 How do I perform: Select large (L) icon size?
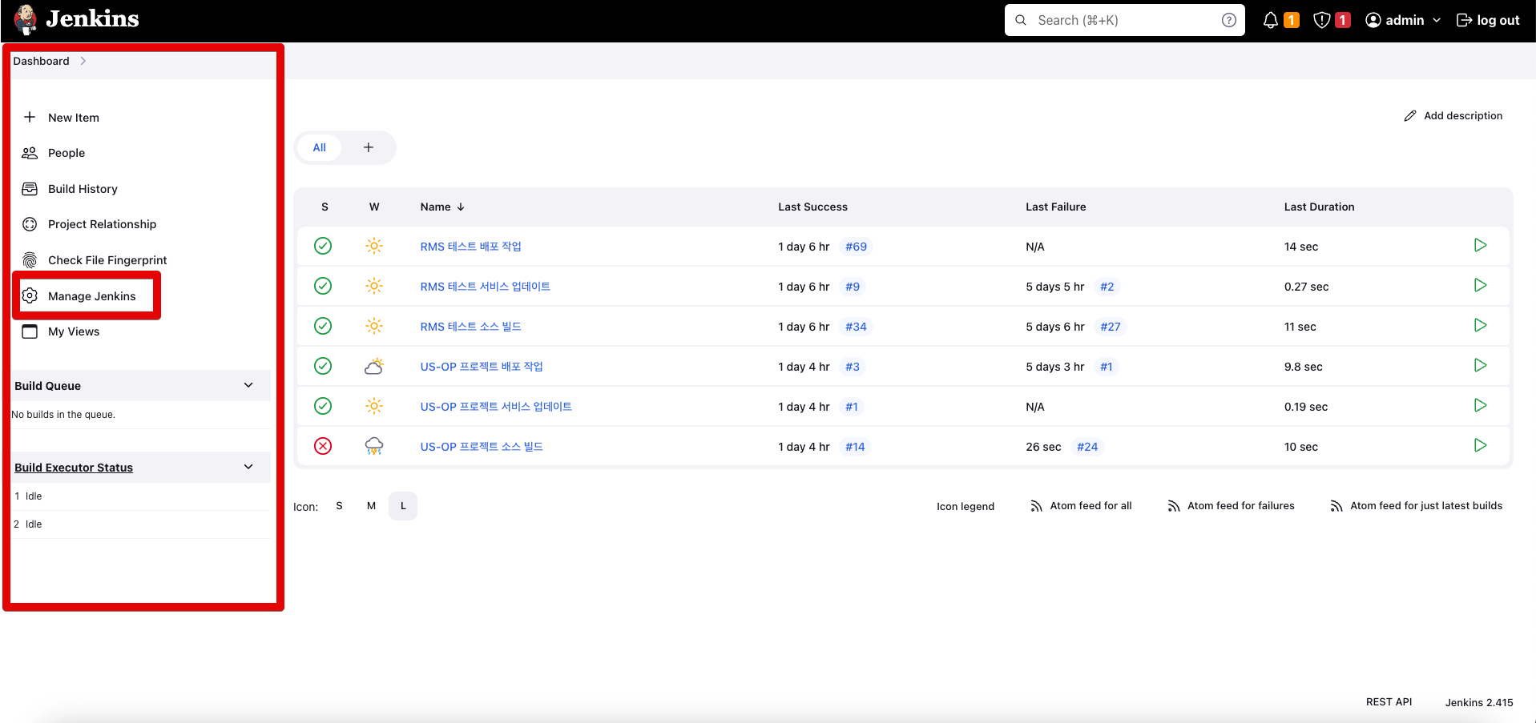pyautogui.click(x=403, y=506)
